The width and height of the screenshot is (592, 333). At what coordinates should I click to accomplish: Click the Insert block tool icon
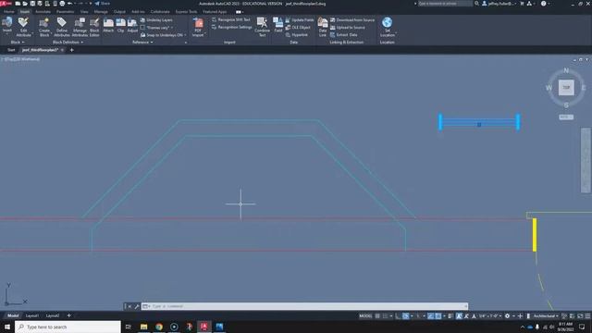tap(6, 22)
